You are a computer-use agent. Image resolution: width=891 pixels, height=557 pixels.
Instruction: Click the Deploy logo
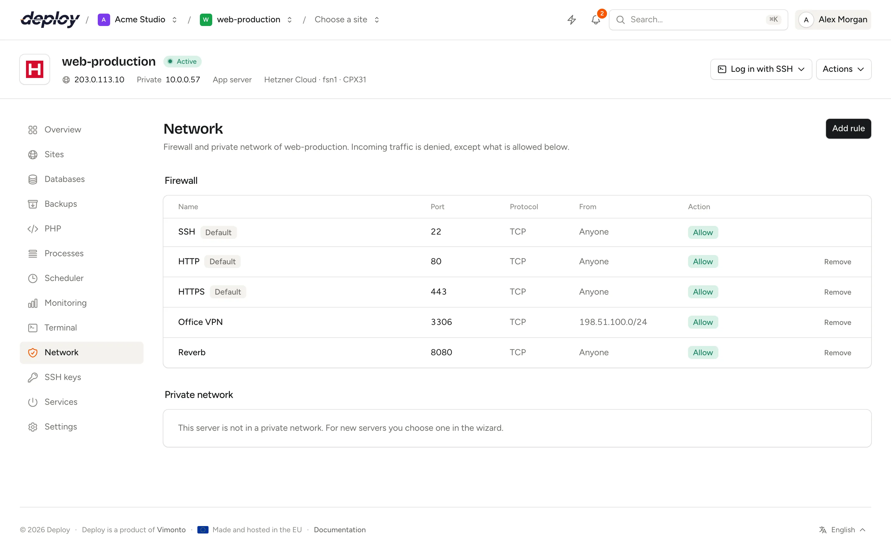pyautogui.click(x=50, y=19)
